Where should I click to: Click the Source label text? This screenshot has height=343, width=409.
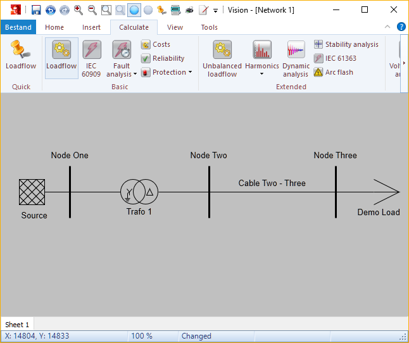[x=34, y=216]
